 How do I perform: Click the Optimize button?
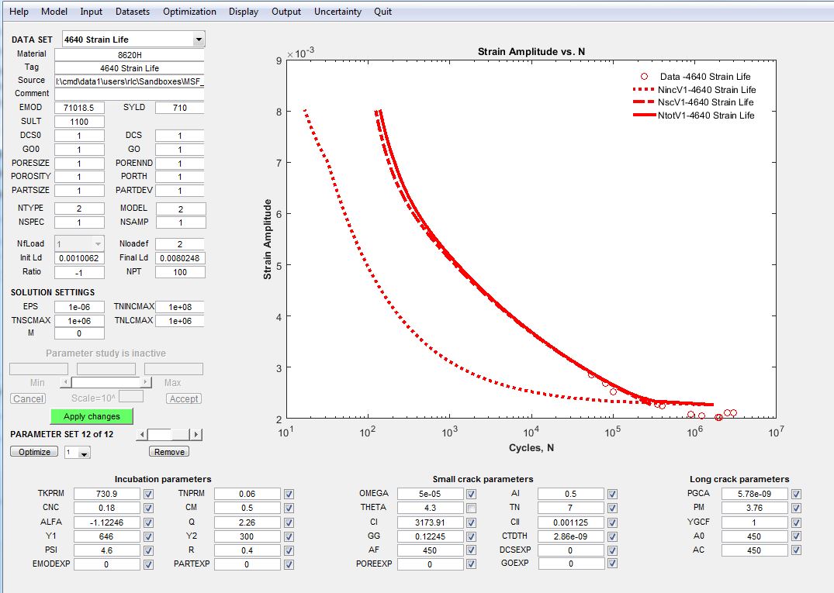(x=34, y=452)
